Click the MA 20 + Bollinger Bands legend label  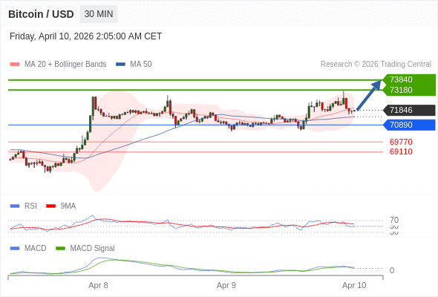65,65
